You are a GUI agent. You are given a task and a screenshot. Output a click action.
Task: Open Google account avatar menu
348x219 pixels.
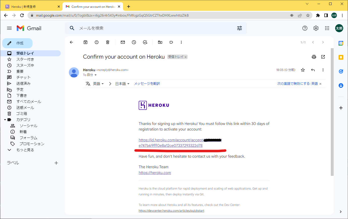(x=339, y=28)
